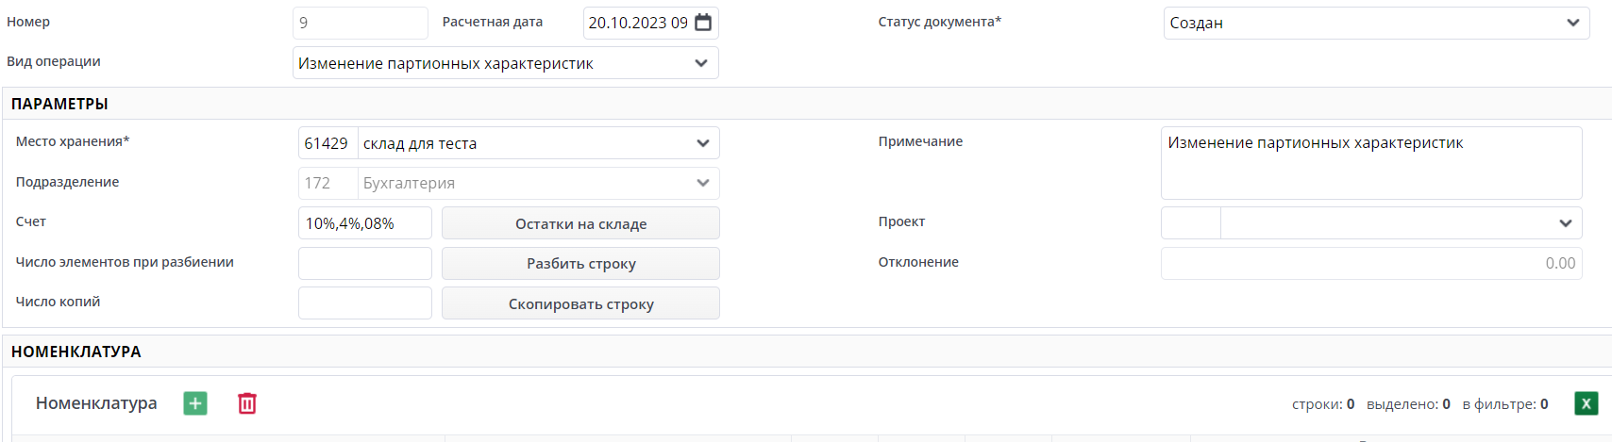This screenshot has height=442, width=1612.
Task: Click the Скопировать строку button
Action: coord(580,303)
